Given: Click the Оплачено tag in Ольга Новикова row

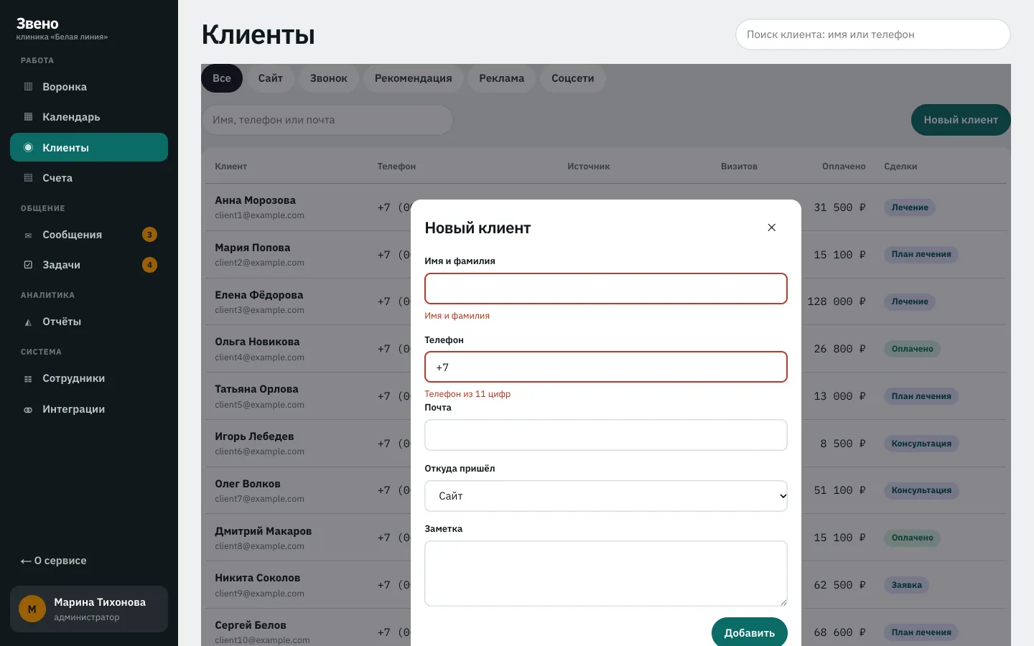Looking at the screenshot, I should (x=912, y=349).
